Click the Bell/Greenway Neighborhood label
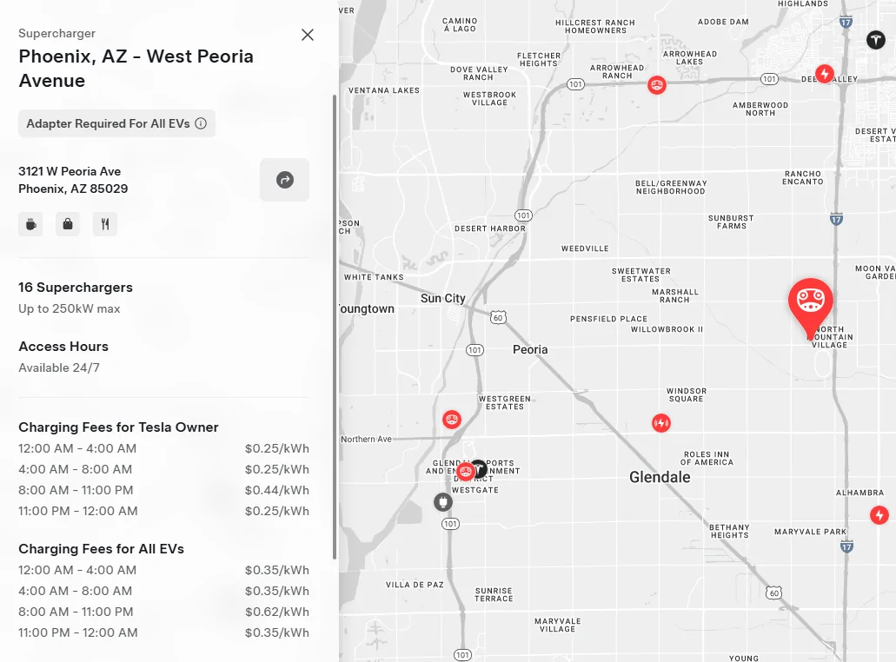The image size is (896, 662). [671, 188]
